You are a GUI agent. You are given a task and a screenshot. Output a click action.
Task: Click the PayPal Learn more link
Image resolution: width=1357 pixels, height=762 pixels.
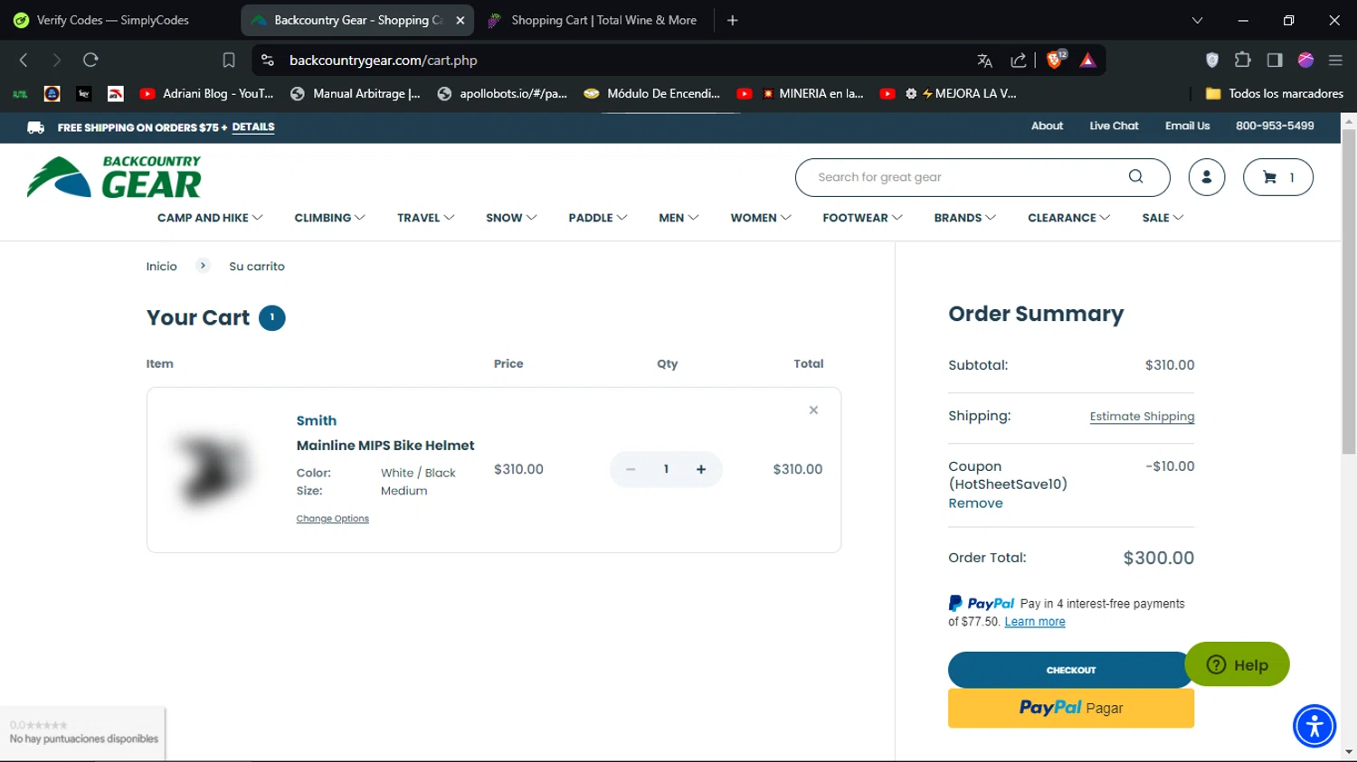point(1035,622)
